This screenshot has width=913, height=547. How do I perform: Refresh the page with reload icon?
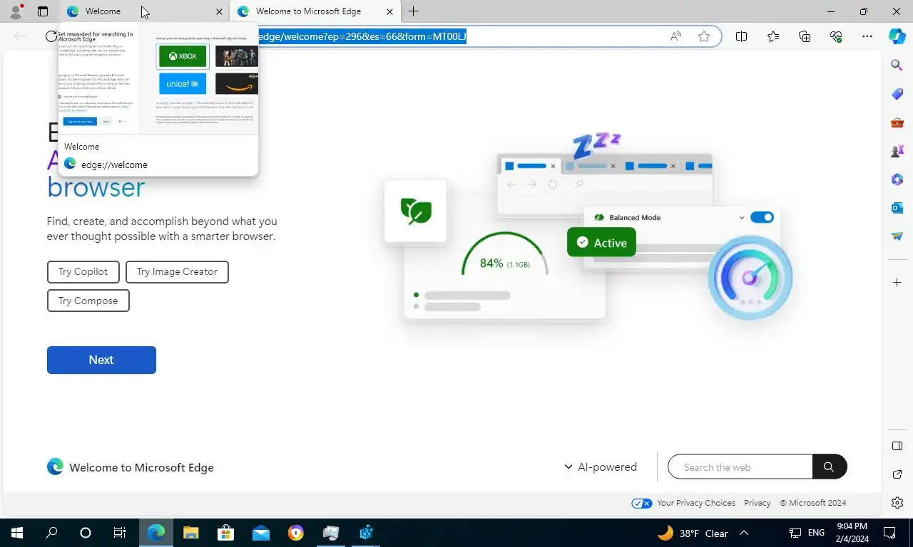[51, 36]
